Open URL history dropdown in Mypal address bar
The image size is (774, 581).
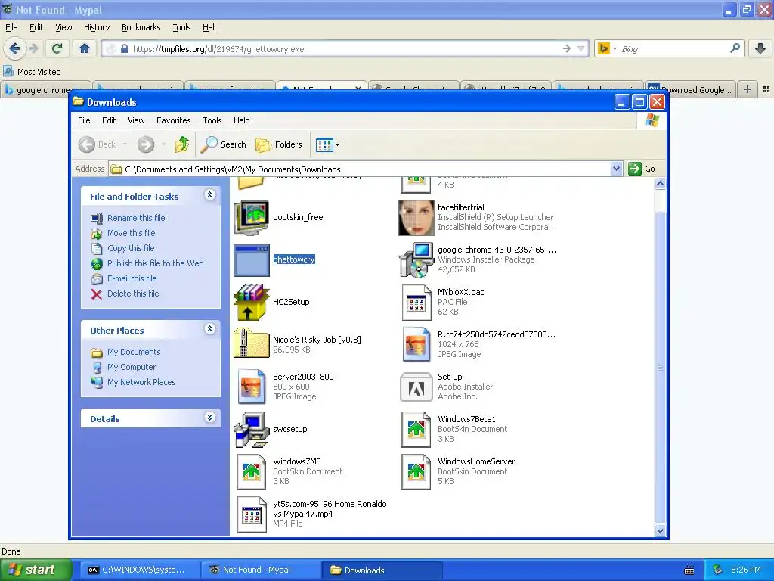coord(581,48)
